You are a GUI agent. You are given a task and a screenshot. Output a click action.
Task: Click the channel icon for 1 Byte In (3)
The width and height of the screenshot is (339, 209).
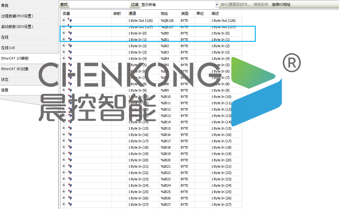click(70, 52)
